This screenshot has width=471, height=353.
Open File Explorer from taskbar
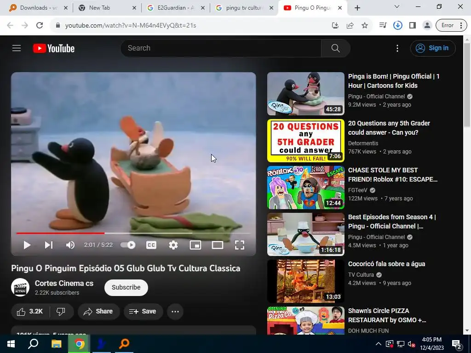pos(56,344)
